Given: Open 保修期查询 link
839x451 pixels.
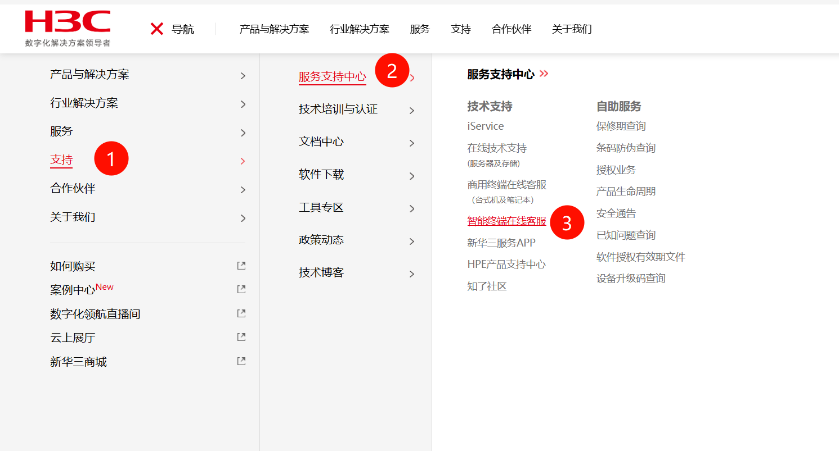Looking at the screenshot, I should pyautogui.click(x=621, y=126).
